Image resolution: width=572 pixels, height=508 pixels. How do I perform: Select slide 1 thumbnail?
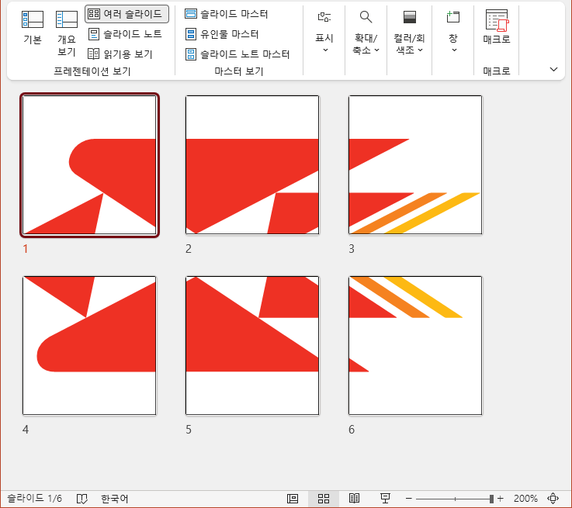(x=89, y=164)
